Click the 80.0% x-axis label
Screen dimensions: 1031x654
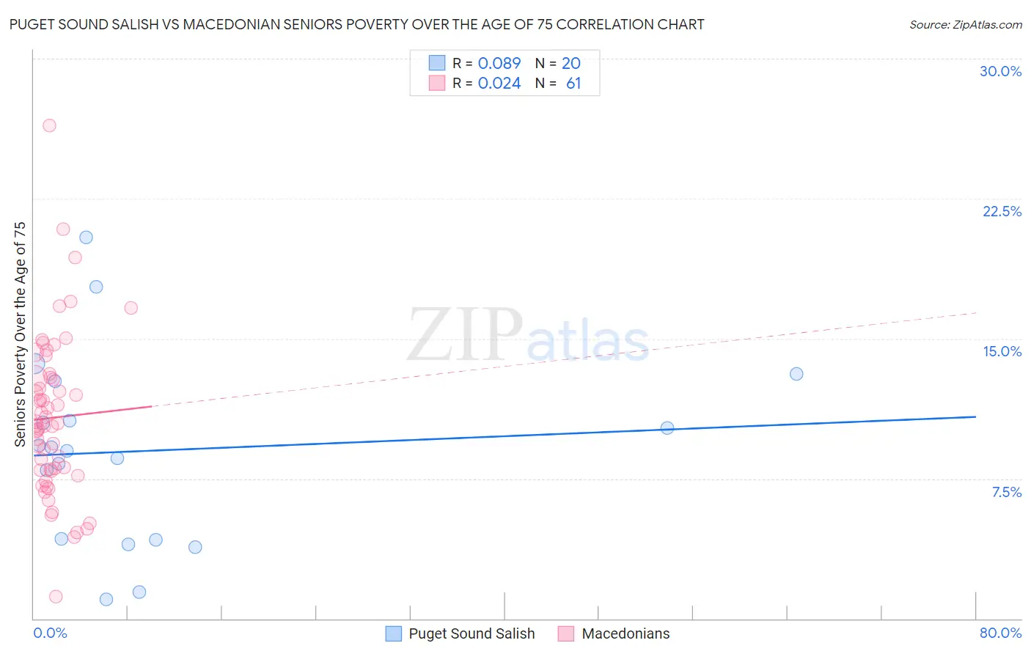1000,633
